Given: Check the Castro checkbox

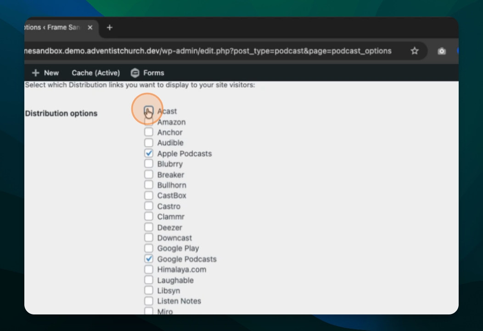Looking at the screenshot, I should click(x=149, y=206).
